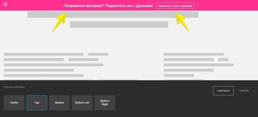This screenshot has width=258, height=117.
Task: Choose the Bottom Right position
Action: 105,103
